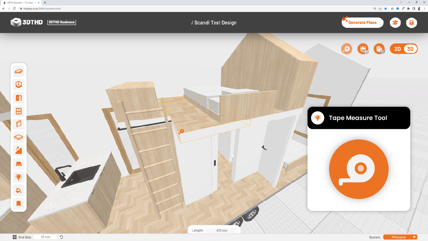
Task: Select the 3DTHD Business browser tab
Action: (21, 2)
